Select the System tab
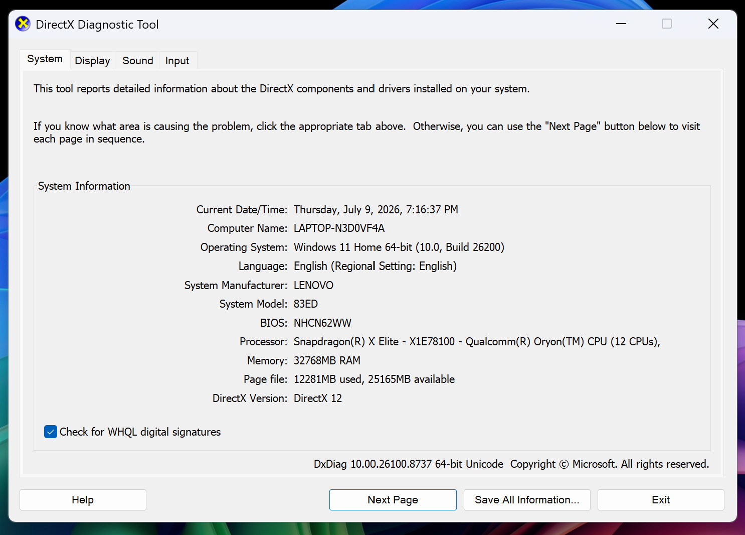Image resolution: width=745 pixels, height=535 pixels. pos(45,59)
